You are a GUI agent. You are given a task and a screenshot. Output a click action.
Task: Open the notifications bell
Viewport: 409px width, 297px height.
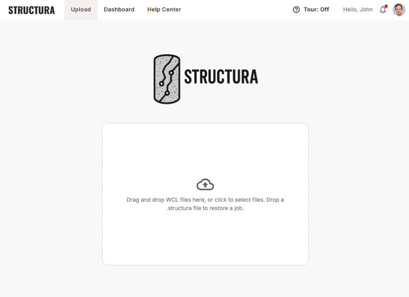point(383,10)
